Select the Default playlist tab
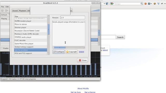The height and width of the screenshot is (93, 166). tap(4, 15)
